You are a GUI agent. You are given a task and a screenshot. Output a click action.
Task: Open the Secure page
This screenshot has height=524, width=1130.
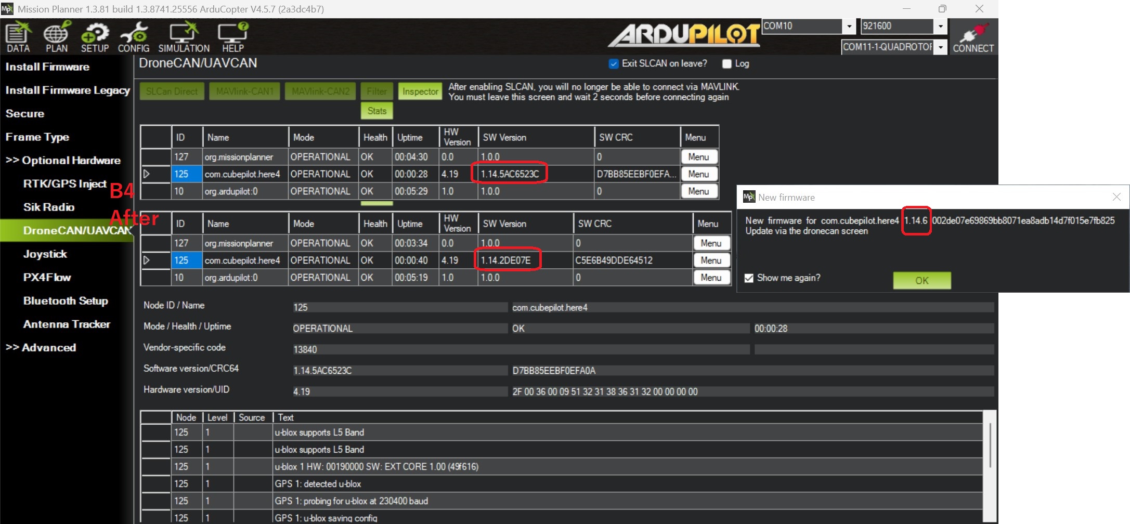tap(25, 113)
